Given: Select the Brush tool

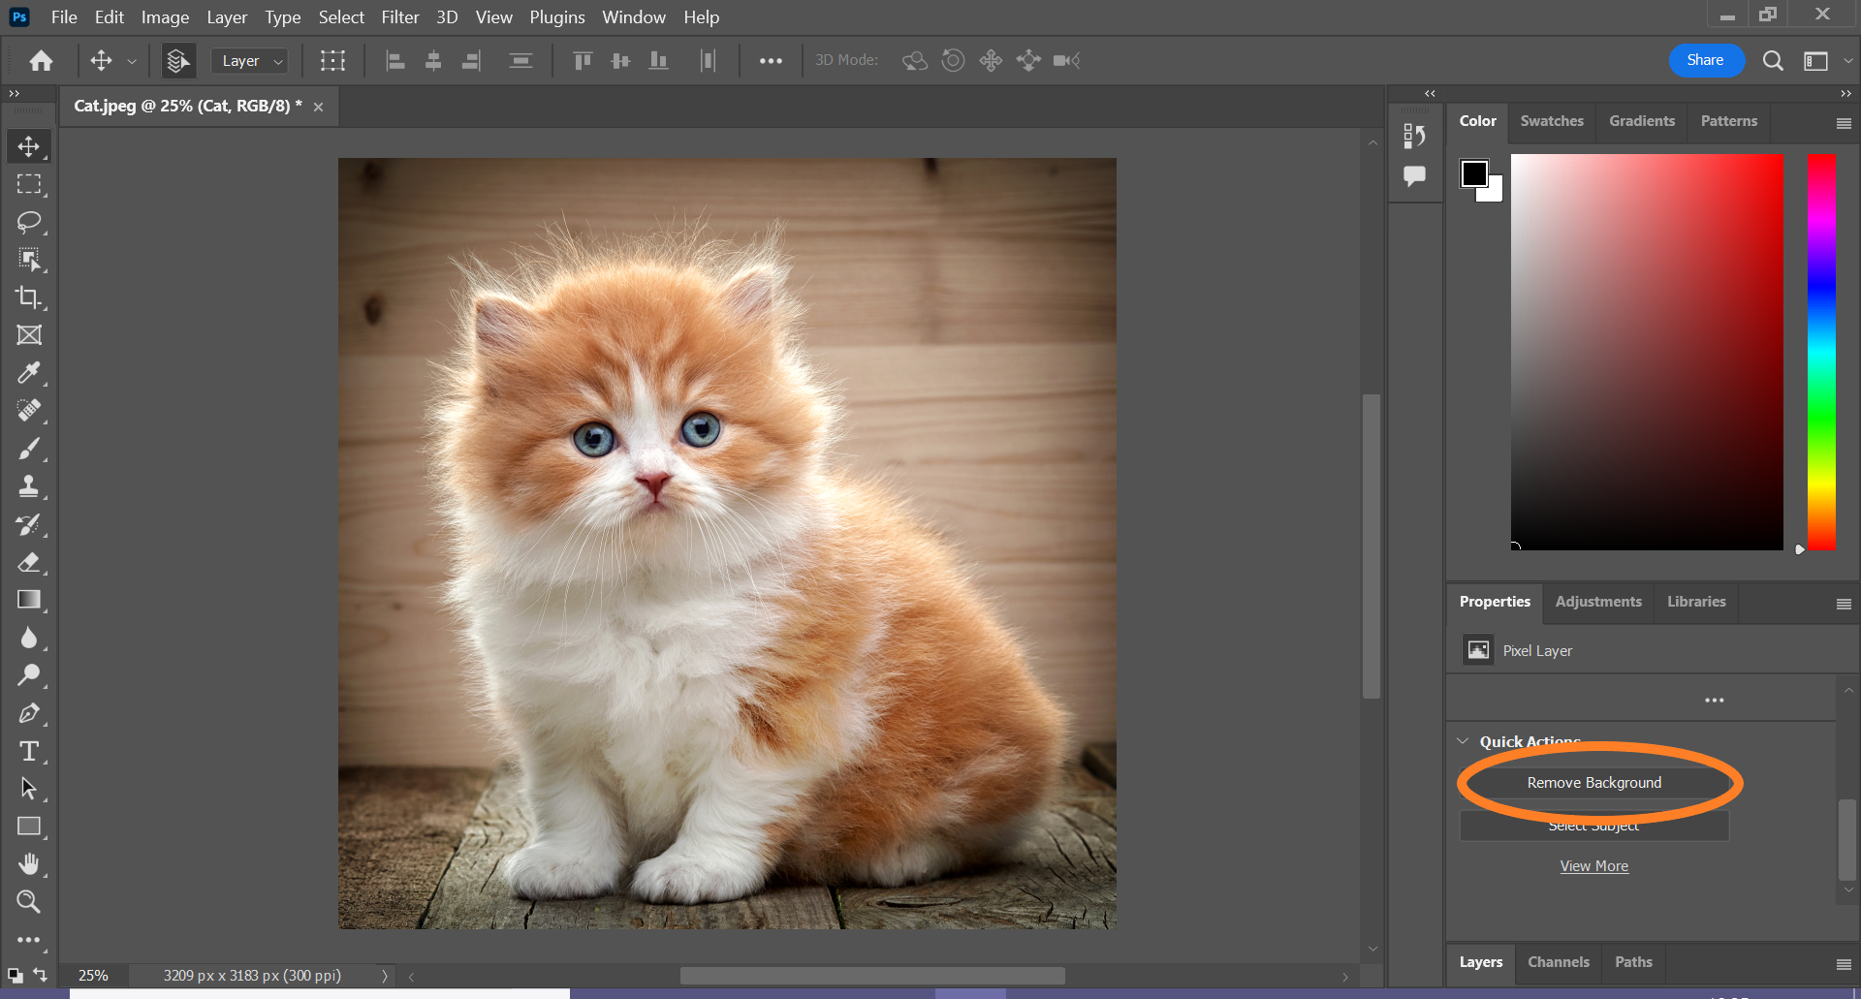Looking at the screenshot, I should (x=29, y=449).
